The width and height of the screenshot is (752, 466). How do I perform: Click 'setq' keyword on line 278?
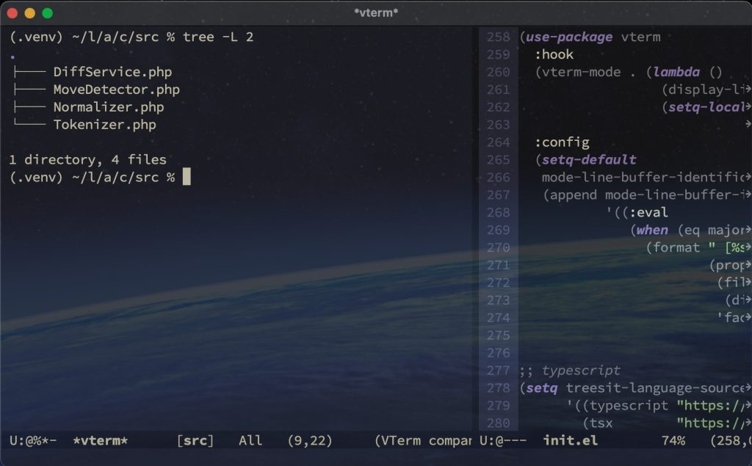pos(542,388)
